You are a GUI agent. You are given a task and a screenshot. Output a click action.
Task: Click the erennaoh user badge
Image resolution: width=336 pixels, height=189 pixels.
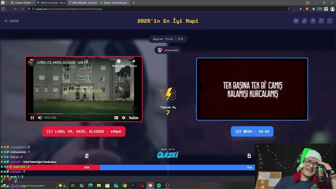[x=168, y=50]
